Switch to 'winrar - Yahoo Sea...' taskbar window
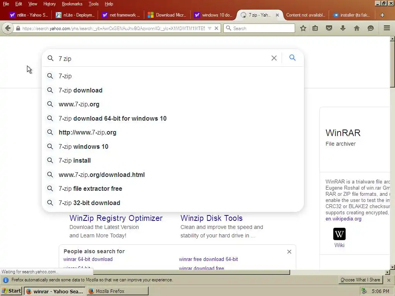Image resolution: width=395 pixels, height=296 pixels. 55,291
